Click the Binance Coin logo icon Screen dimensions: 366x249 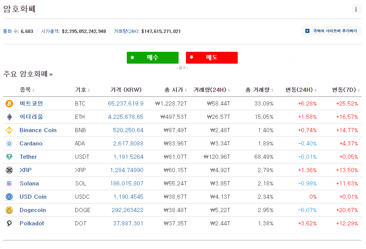9,130
